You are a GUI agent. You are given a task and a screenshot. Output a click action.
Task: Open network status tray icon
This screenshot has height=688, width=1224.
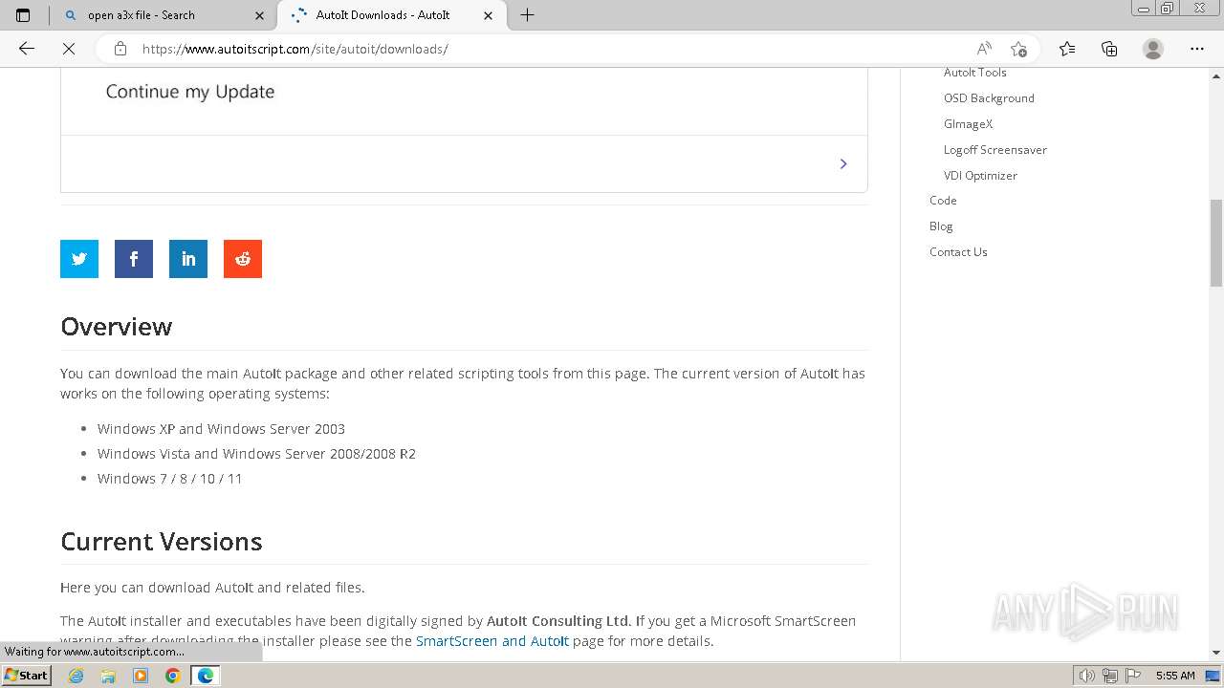(x=1110, y=676)
